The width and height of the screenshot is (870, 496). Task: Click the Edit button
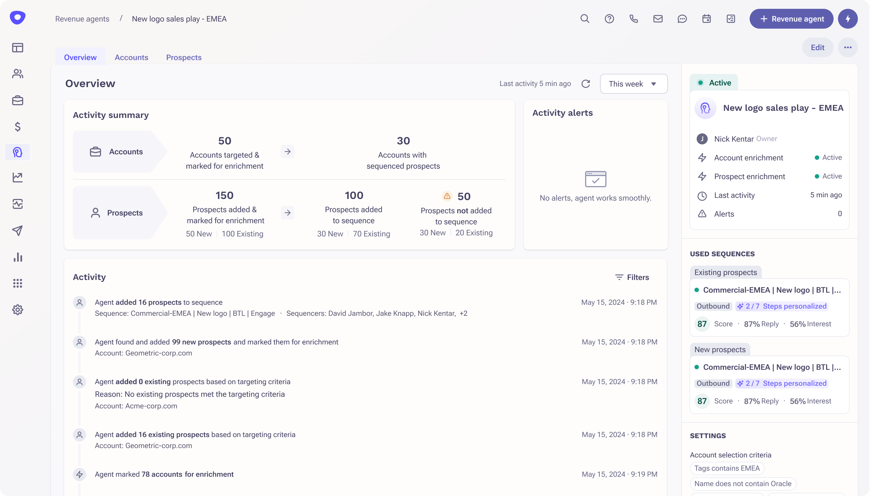(x=818, y=47)
